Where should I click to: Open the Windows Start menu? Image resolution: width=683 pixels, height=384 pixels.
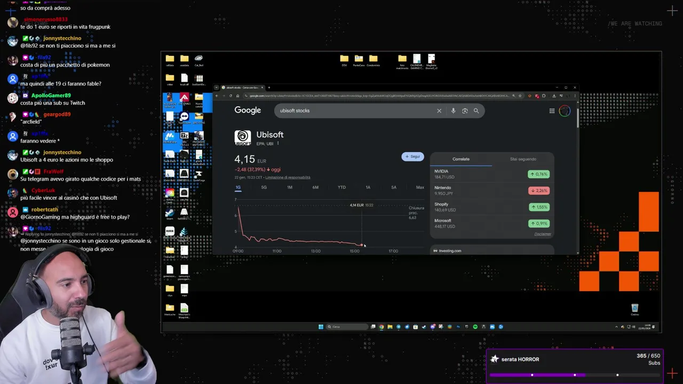pos(321,327)
